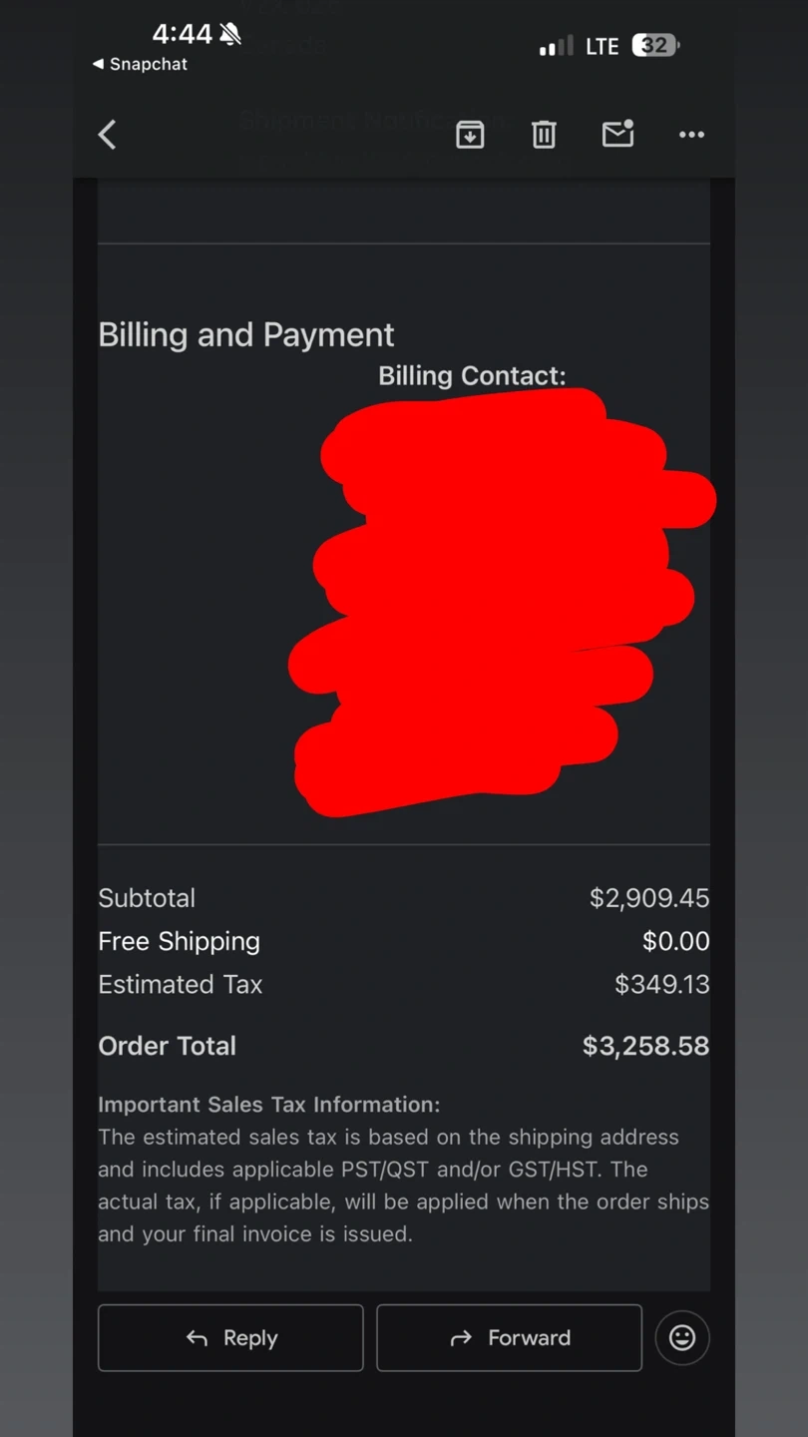Image resolution: width=808 pixels, height=1437 pixels.
Task: Tap the Reply button
Action: tap(230, 1337)
